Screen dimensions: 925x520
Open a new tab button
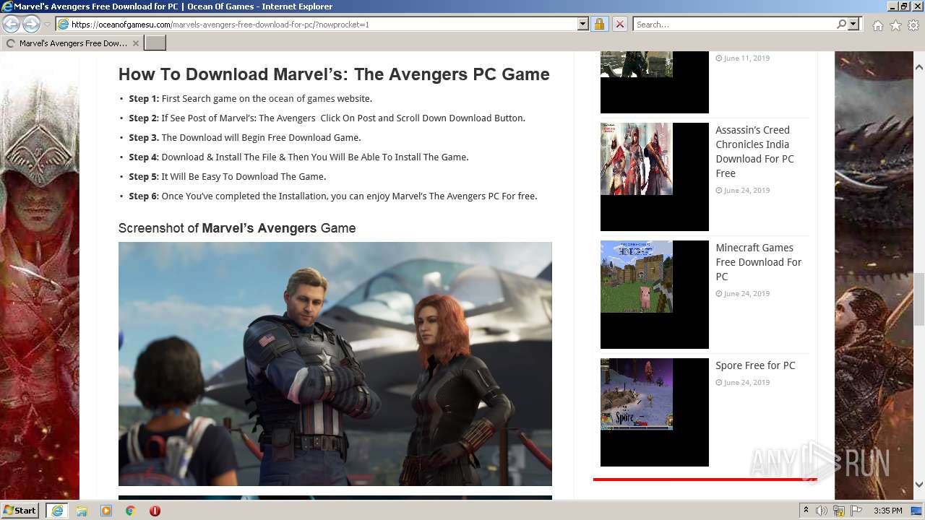(x=155, y=43)
